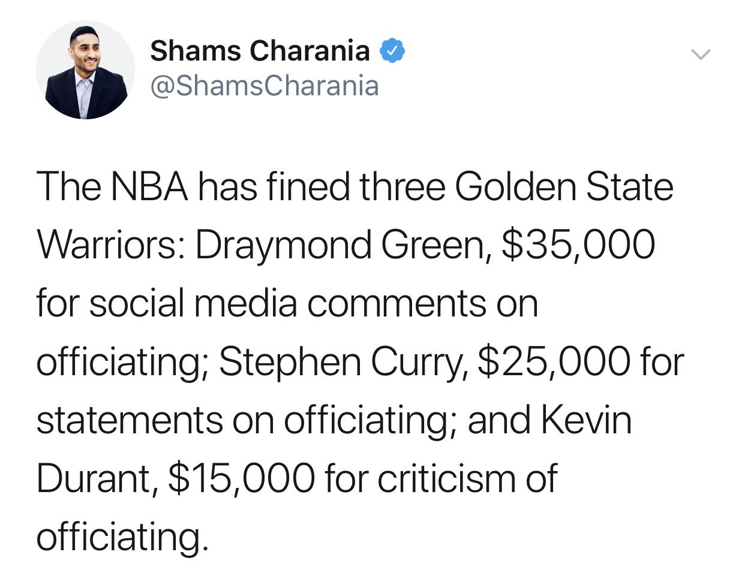Select the word Durant in the tweet
The height and width of the screenshot is (573, 745).
[x=96, y=478]
